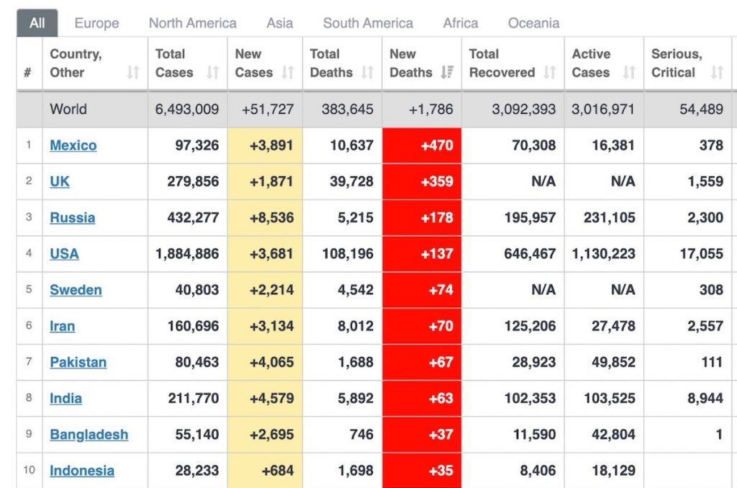Select world serious cases 54,489
This screenshot has height=488, width=737.
(x=701, y=109)
